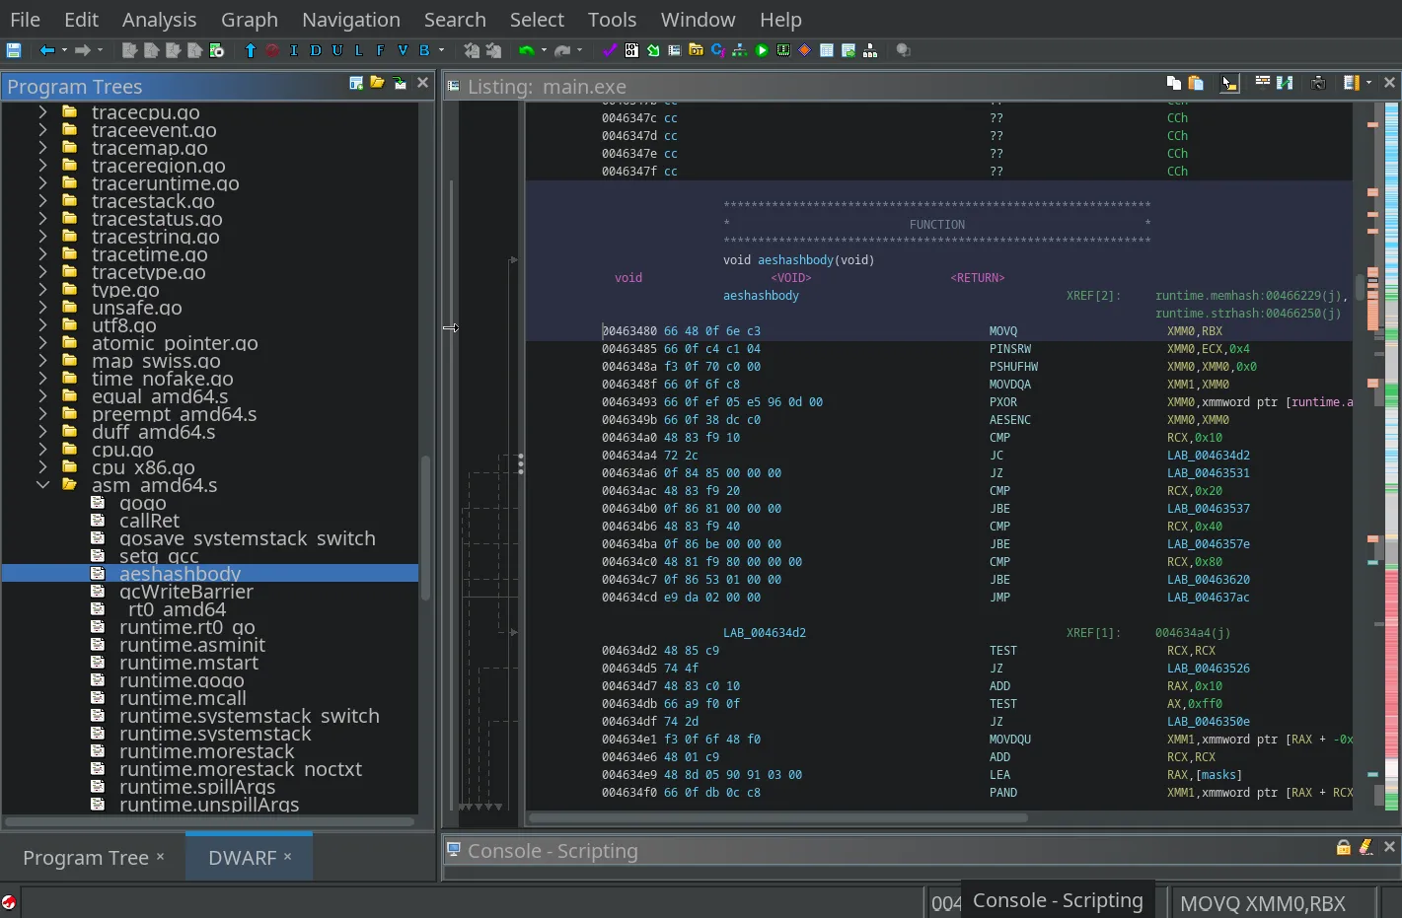Screen dimensions: 1402x918
Task: Open the Tools menu
Action: [x=612, y=20]
